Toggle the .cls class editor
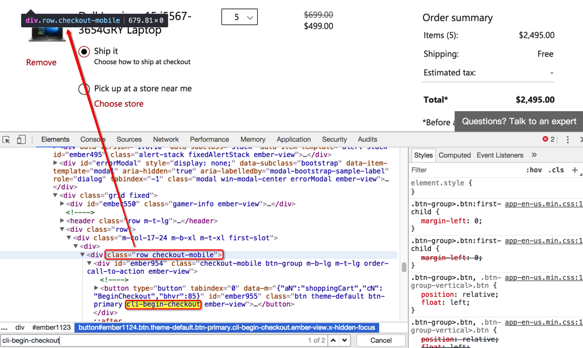 [556, 170]
